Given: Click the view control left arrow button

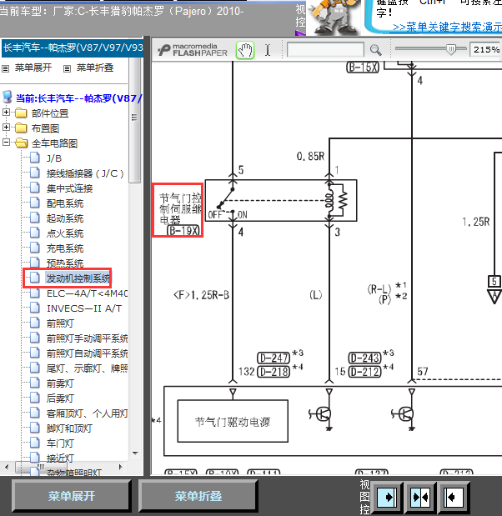Looking at the screenshot, I should coord(454,497).
